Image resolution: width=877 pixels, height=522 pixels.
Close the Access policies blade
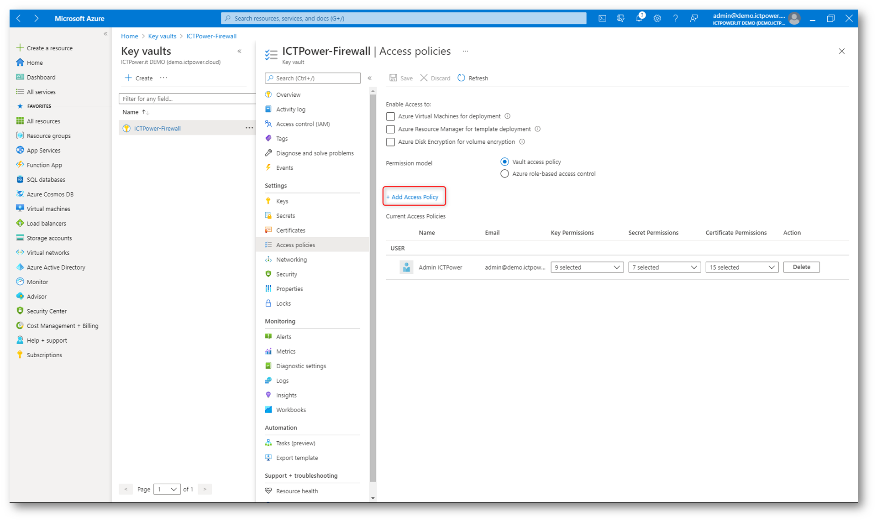(841, 51)
